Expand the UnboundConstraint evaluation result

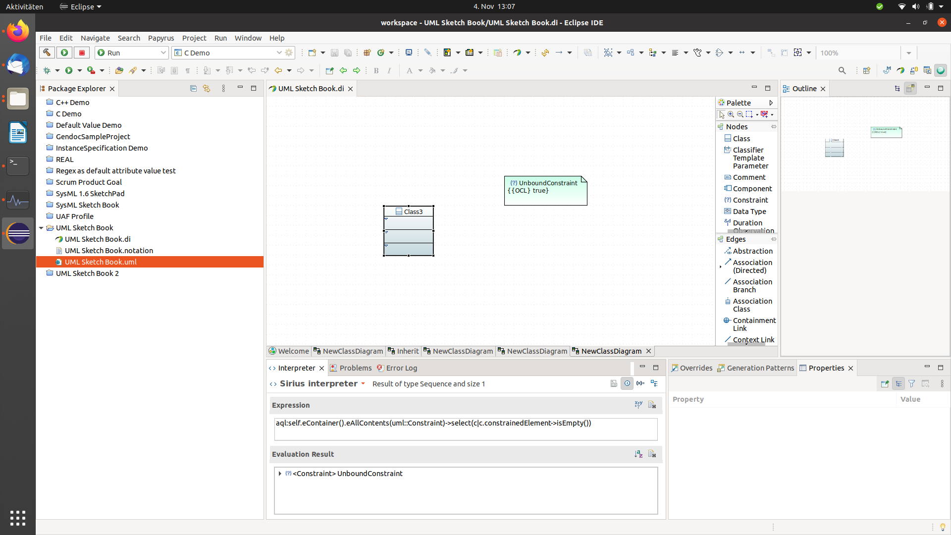pyautogui.click(x=280, y=474)
